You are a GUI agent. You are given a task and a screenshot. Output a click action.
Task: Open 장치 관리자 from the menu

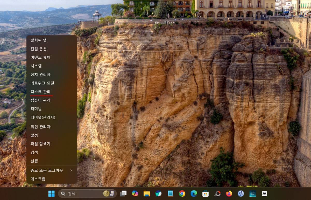point(52,74)
